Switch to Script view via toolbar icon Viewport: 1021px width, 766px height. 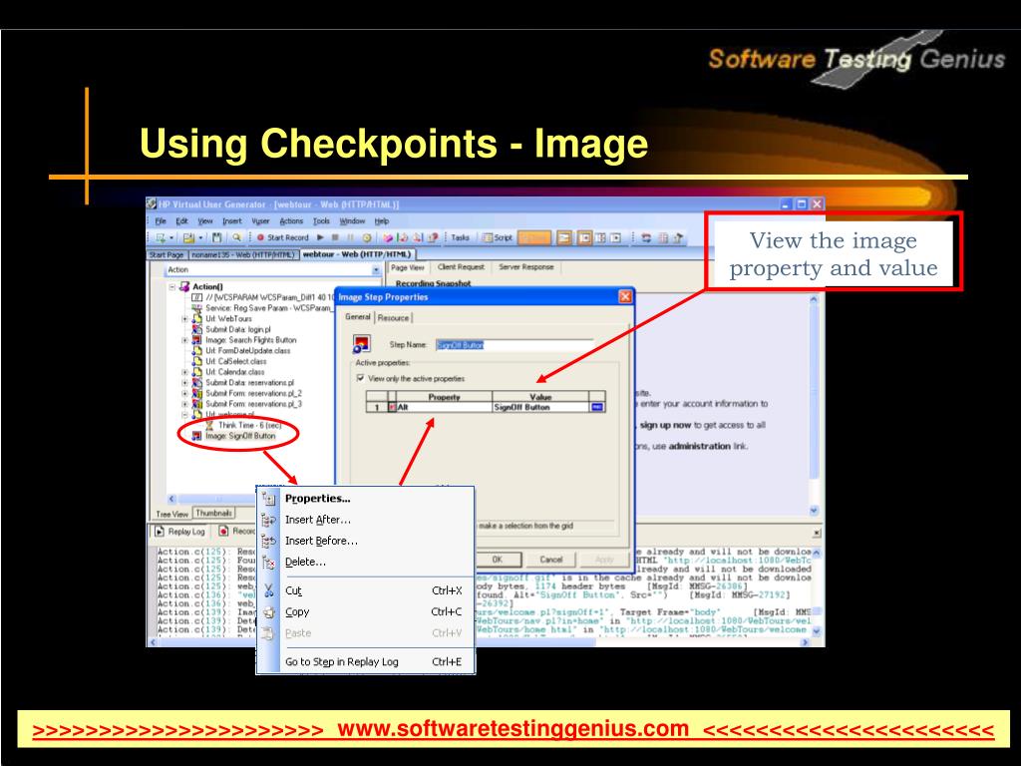click(499, 237)
